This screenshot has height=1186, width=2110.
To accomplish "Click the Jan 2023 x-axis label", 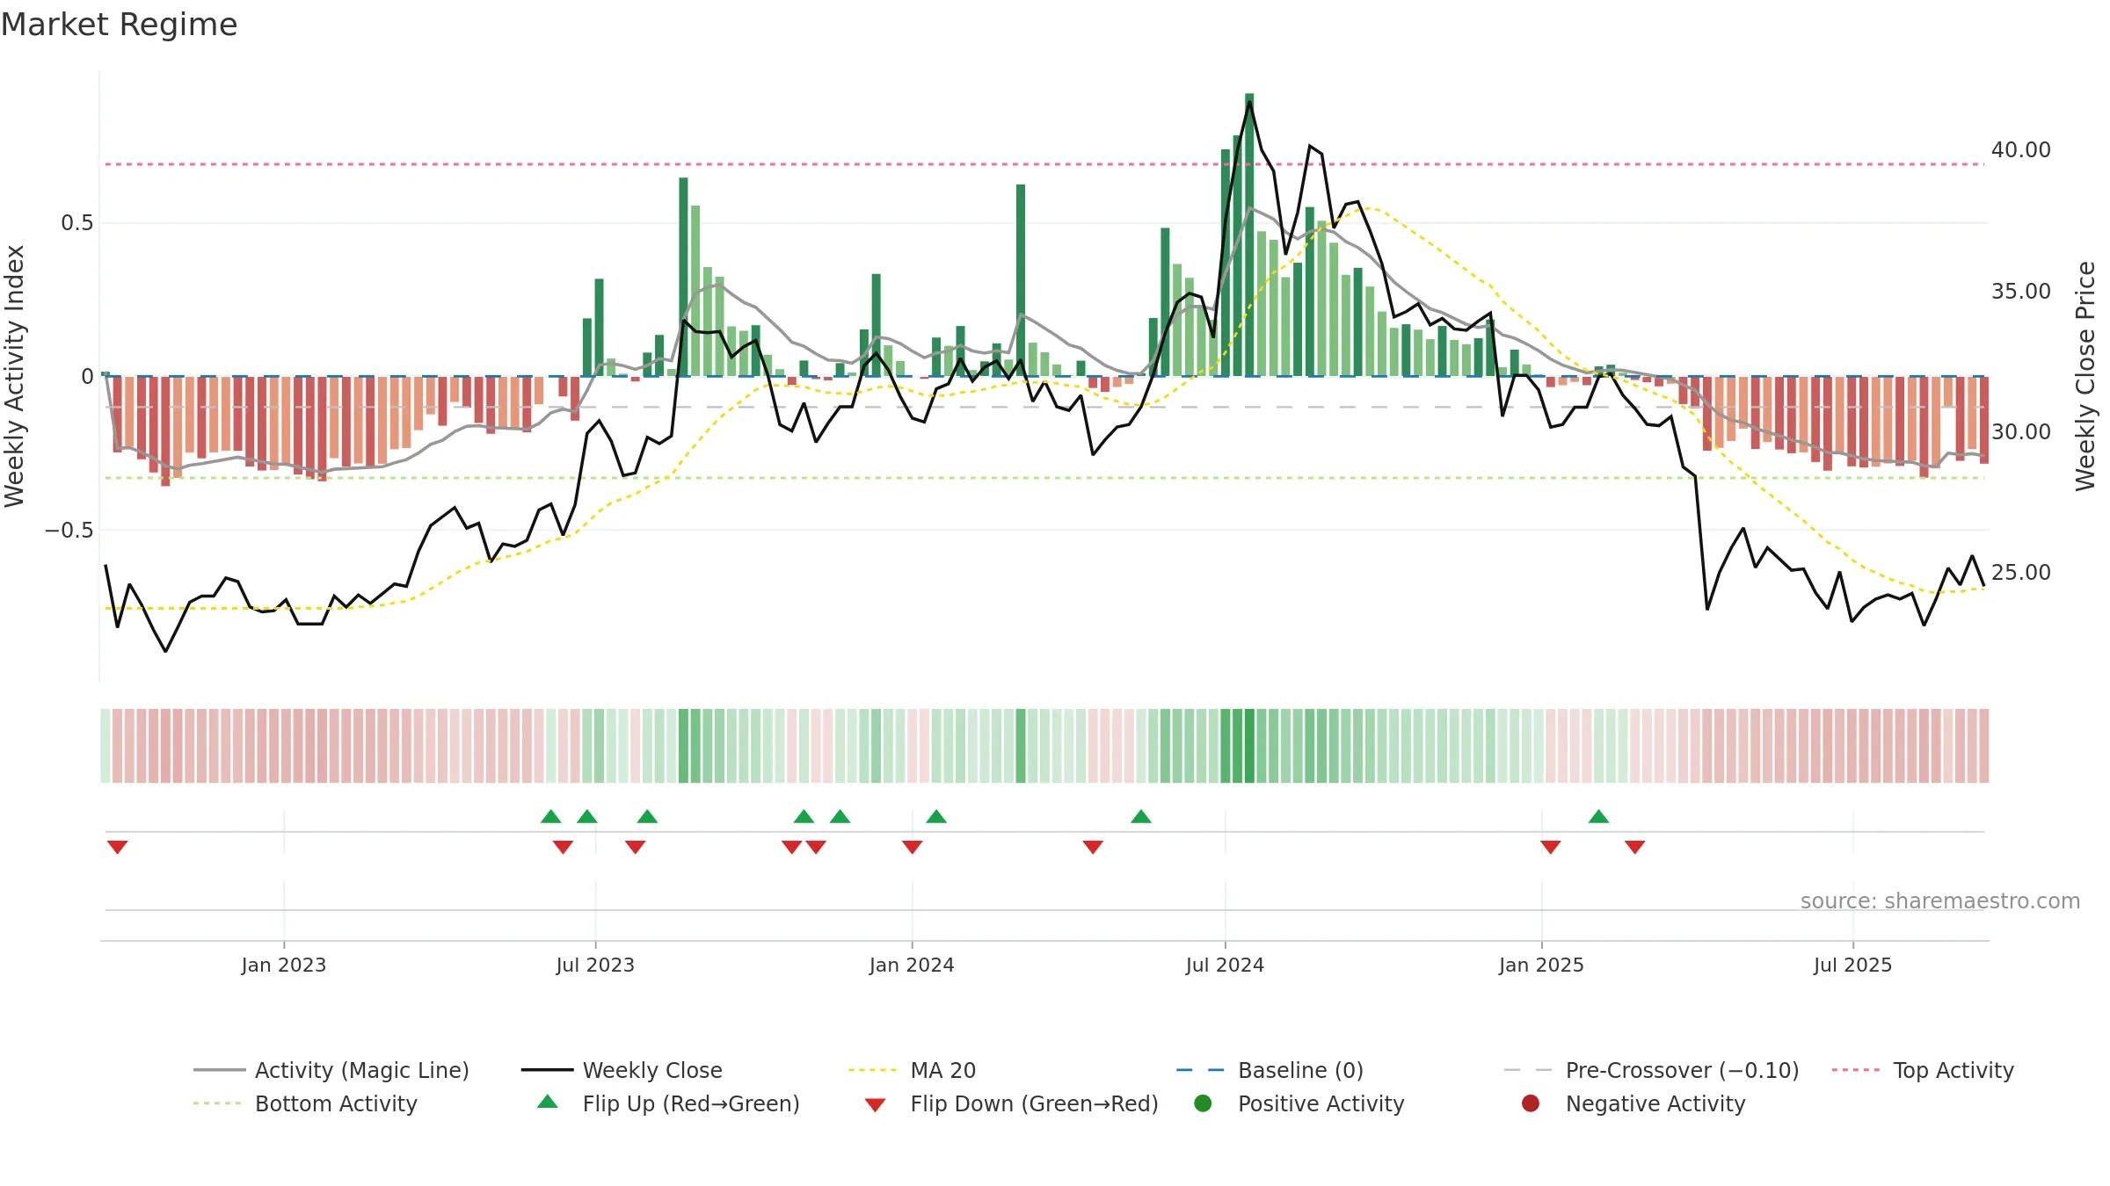I will (284, 965).
